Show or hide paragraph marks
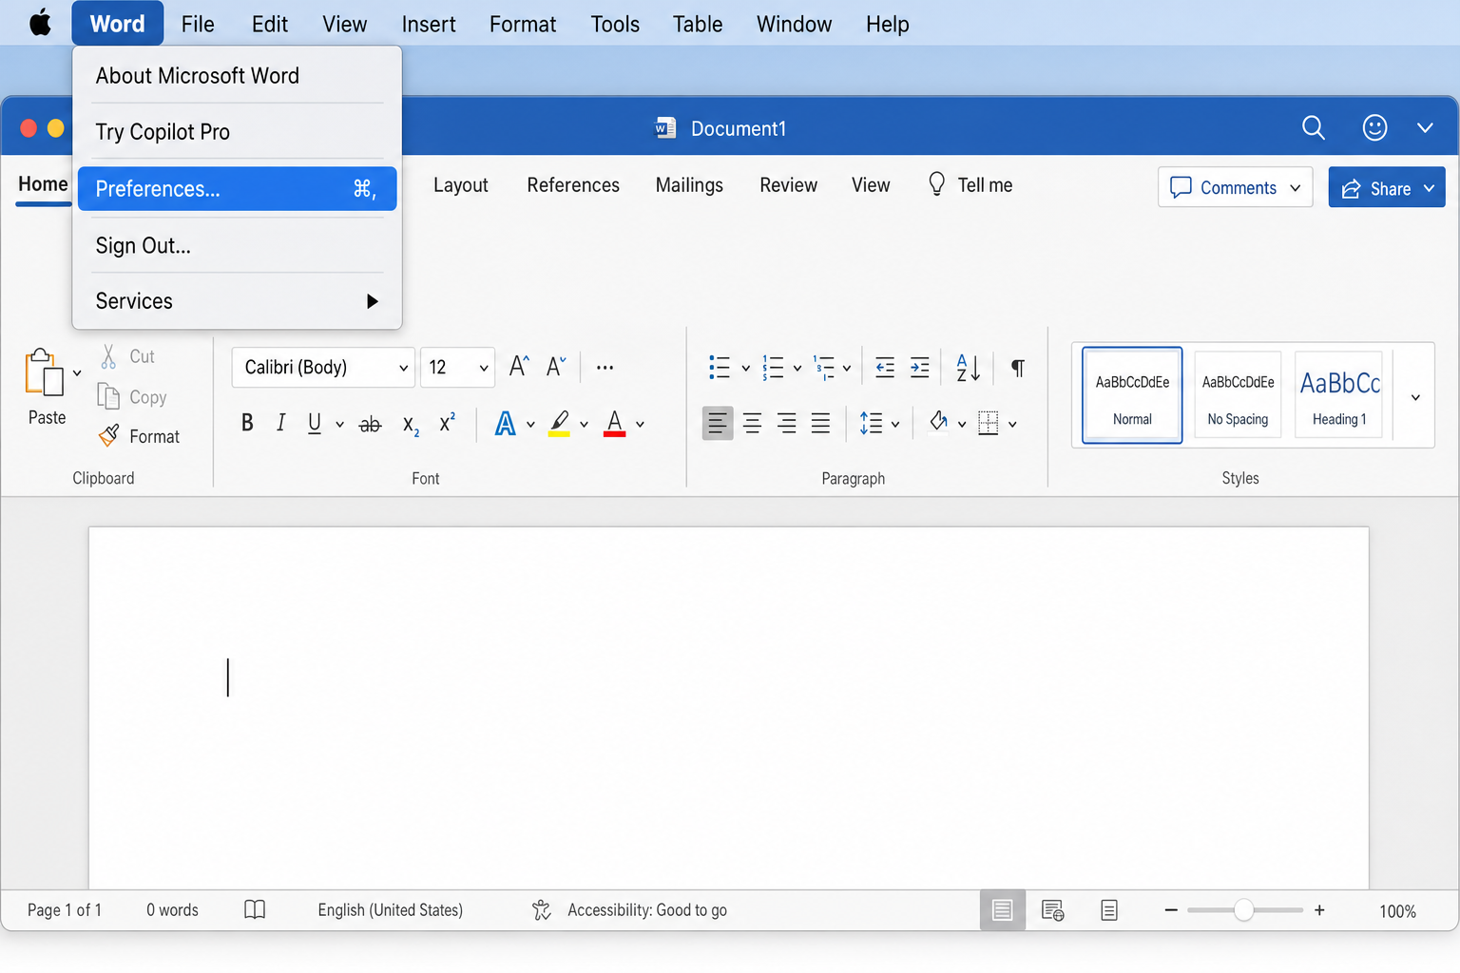Viewport: 1460px width, 973px height. (1018, 368)
